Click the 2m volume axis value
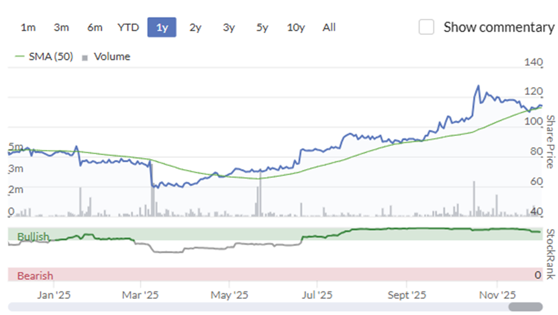The image size is (558, 315). 15,189
